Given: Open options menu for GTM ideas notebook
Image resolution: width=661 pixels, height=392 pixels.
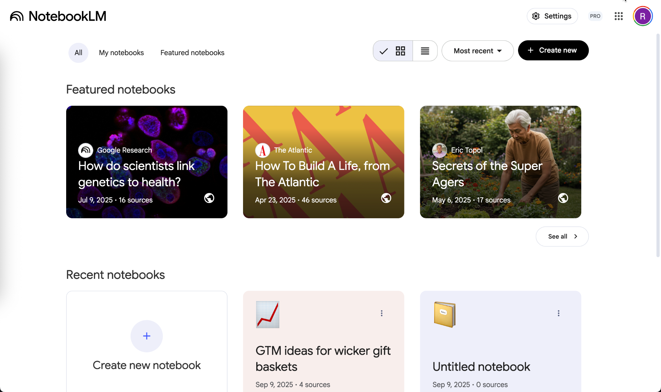Looking at the screenshot, I should pyautogui.click(x=381, y=313).
